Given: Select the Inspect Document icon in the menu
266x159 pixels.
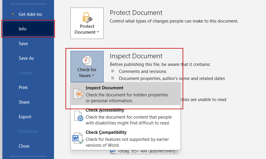Looking at the screenshot, I should click(78, 94).
